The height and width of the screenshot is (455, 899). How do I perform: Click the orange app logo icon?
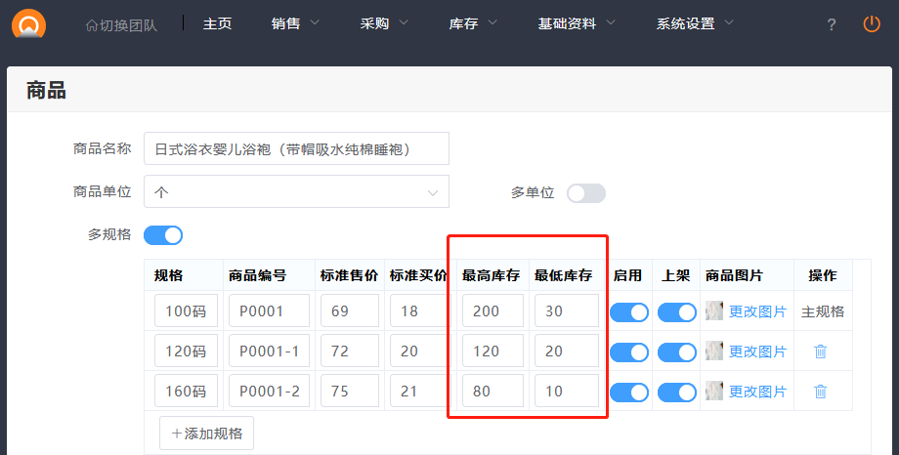pyautogui.click(x=29, y=25)
